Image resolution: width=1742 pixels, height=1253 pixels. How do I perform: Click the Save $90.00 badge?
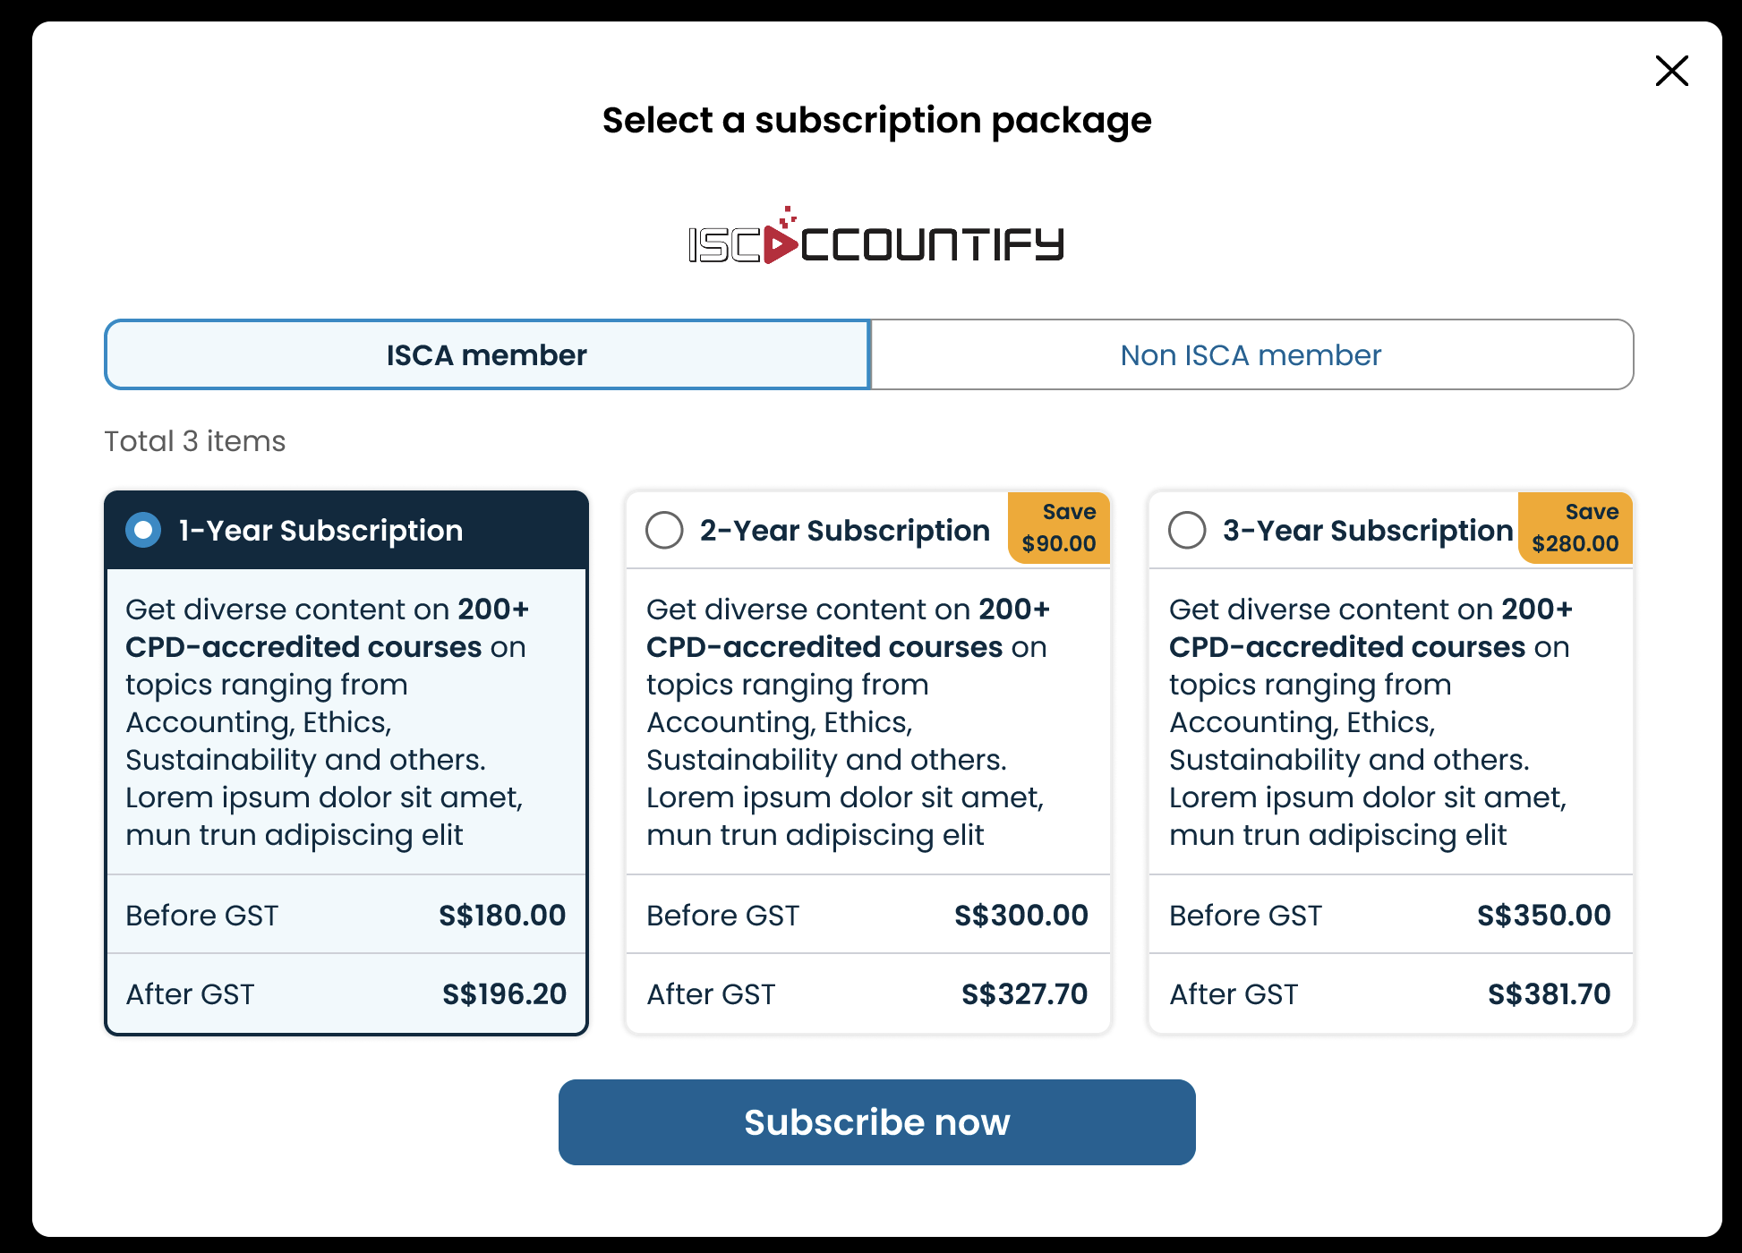pyautogui.click(x=1059, y=528)
